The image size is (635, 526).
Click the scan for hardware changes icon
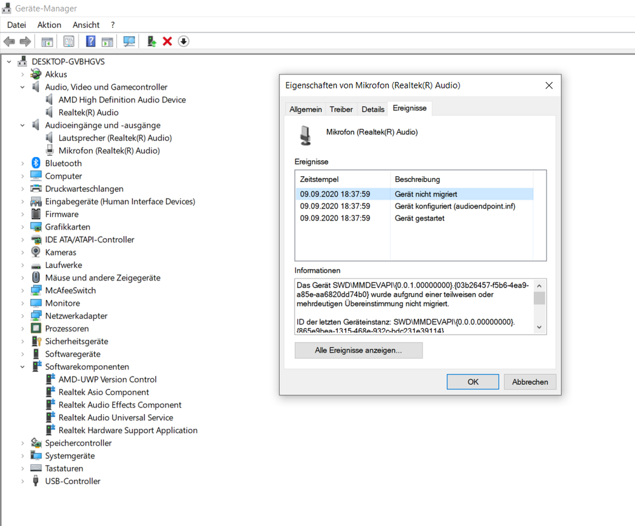click(x=129, y=41)
